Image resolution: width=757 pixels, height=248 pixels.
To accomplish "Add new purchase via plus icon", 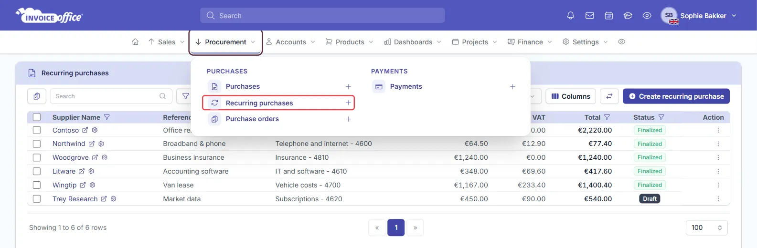I will [348, 87].
